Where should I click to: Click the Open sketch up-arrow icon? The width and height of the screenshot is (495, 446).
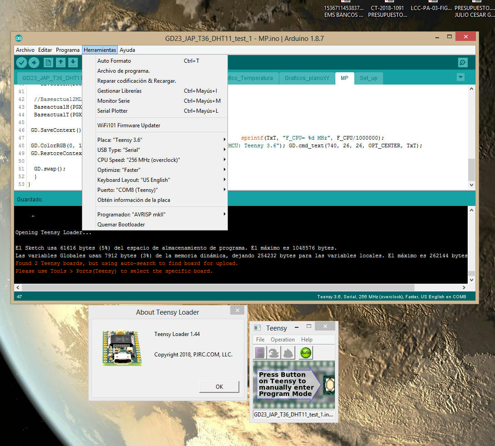(61, 62)
